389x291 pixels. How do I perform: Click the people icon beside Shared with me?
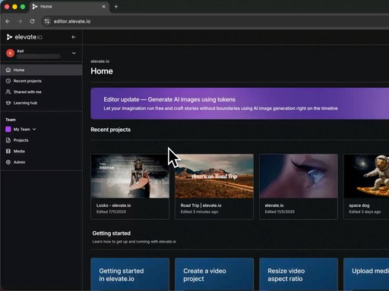point(8,92)
